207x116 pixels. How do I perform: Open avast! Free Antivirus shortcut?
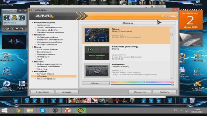[198, 86]
